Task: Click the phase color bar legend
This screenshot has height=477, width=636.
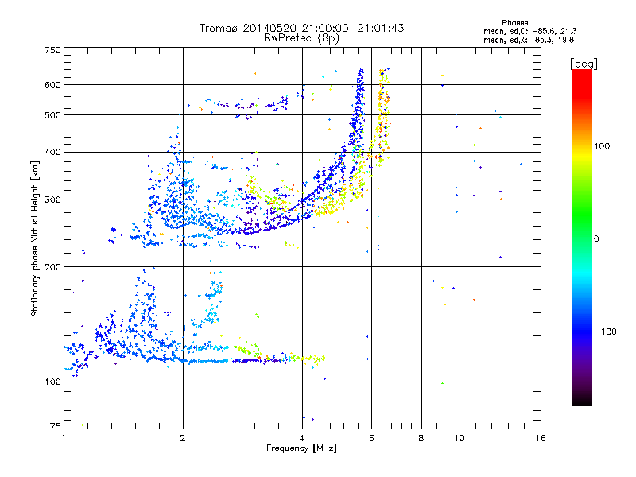Action: click(582, 237)
